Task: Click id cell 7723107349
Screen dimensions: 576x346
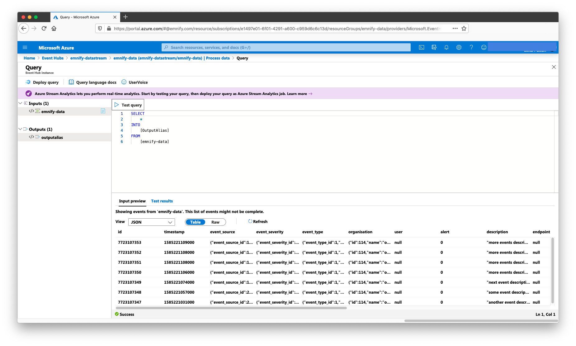Action: (x=130, y=282)
